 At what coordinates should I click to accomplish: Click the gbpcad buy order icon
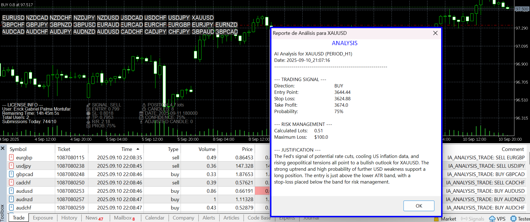[11, 174]
